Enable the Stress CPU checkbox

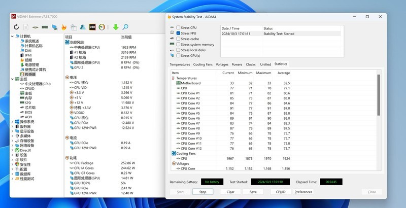pyautogui.click(x=179, y=27)
